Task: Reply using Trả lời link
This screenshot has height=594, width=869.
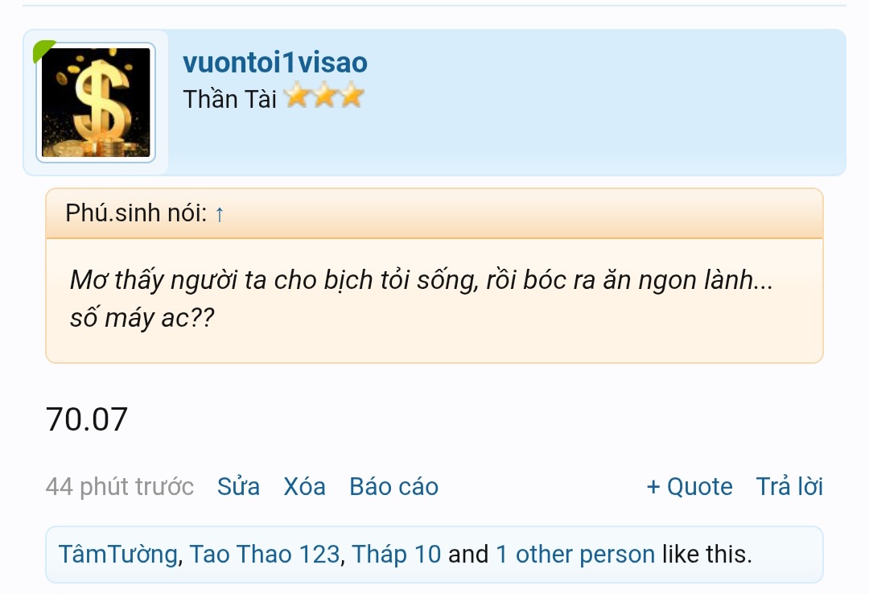Action: pyautogui.click(x=789, y=487)
